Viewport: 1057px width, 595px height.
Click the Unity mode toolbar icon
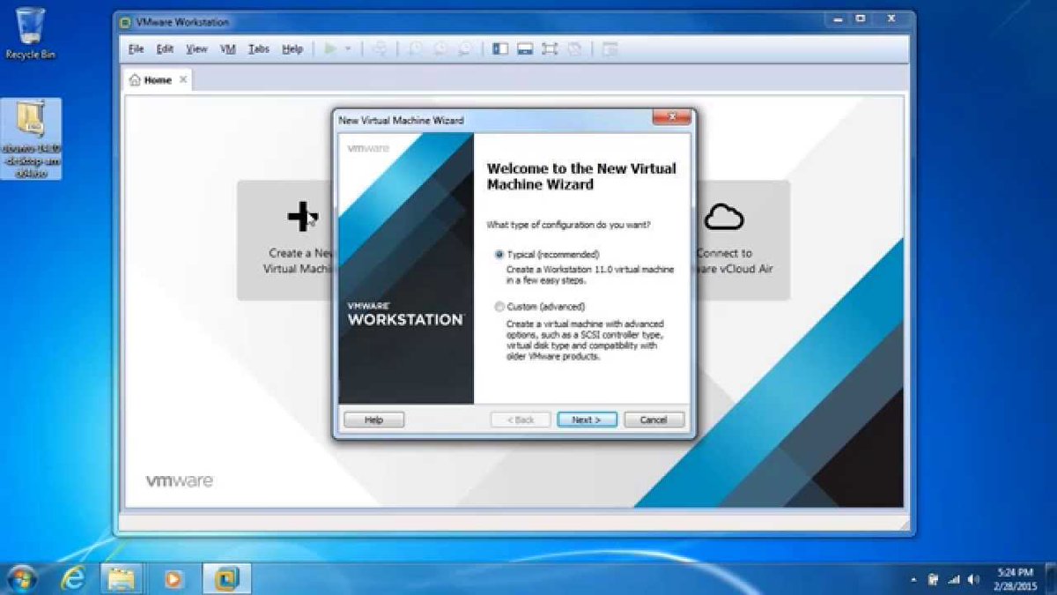(574, 49)
